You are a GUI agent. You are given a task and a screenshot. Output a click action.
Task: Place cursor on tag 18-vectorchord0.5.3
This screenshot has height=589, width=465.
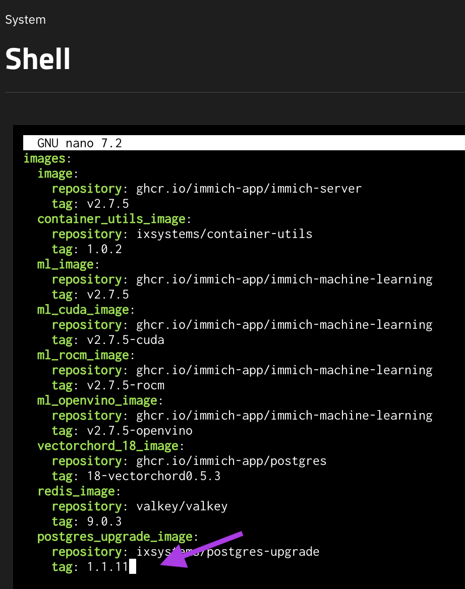pyautogui.click(x=154, y=476)
